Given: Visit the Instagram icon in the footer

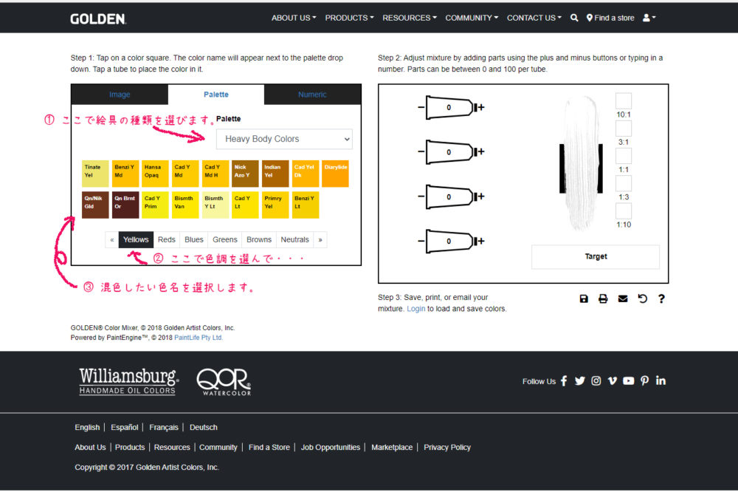Looking at the screenshot, I should click(596, 380).
